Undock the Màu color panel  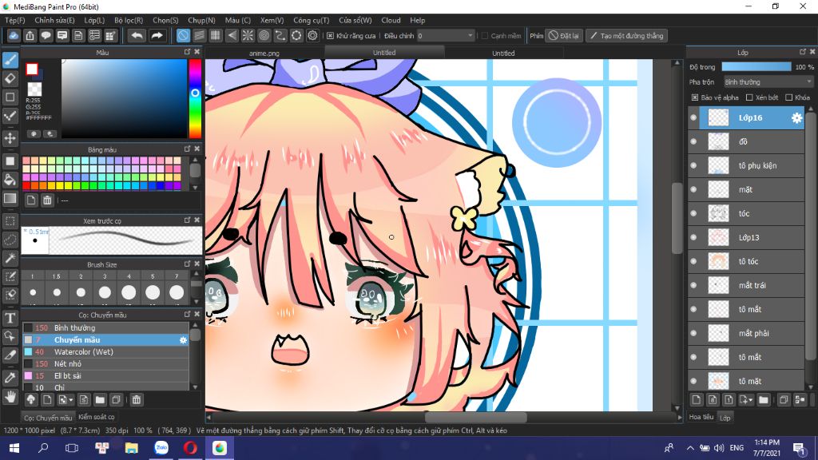click(x=187, y=52)
